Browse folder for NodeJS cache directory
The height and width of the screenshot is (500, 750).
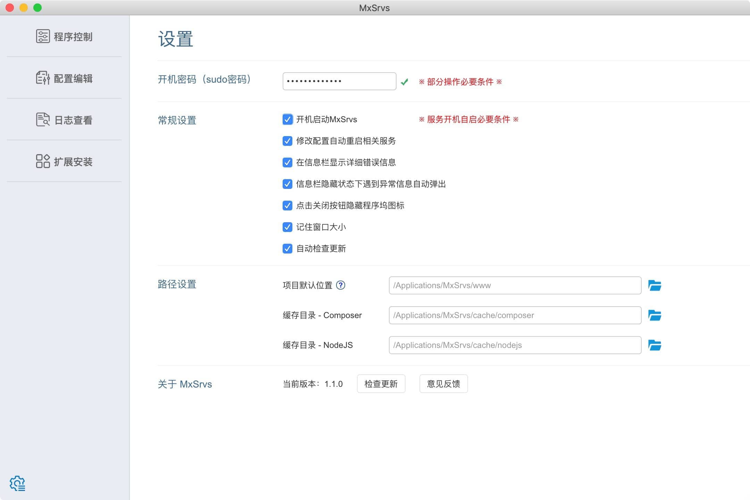(x=655, y=345)
